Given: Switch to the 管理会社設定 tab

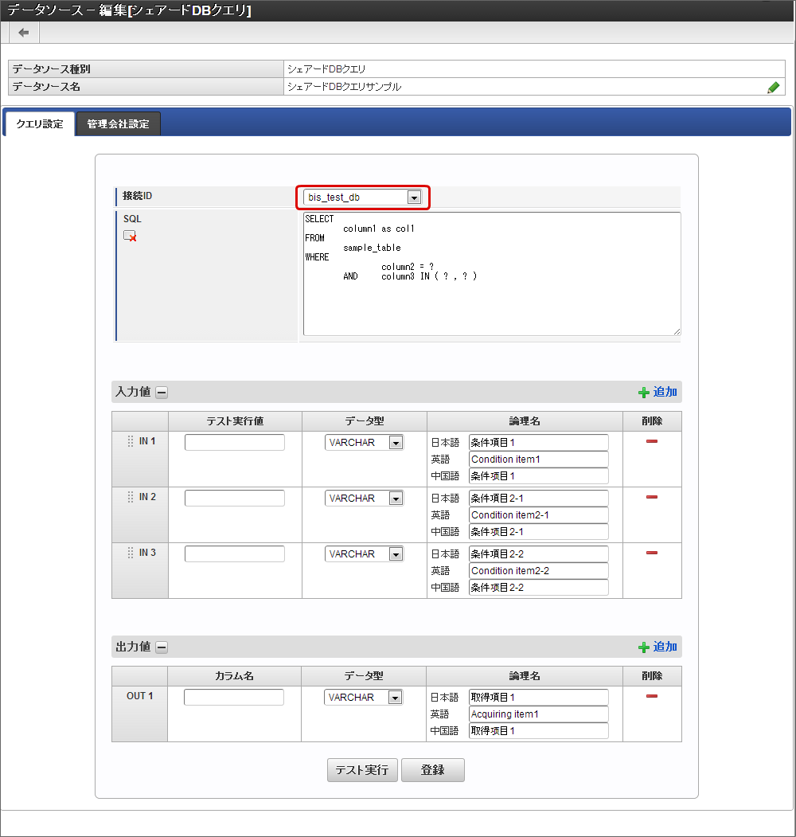Looking at the screenshot, I should coord(118,124).
